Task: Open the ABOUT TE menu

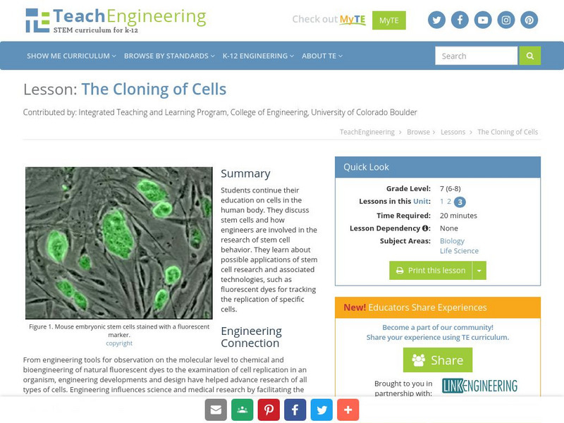Action: (x=322, y=55)
